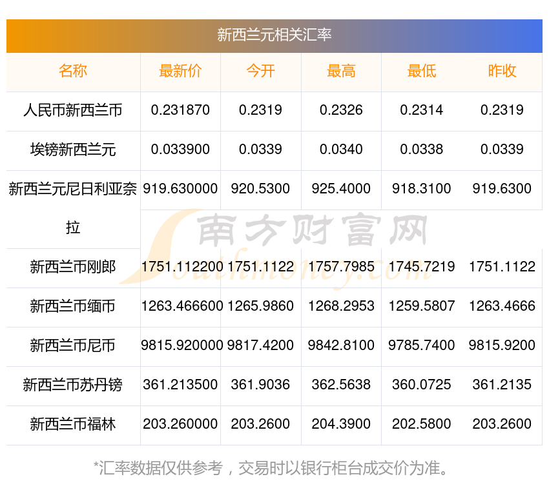Click the 埃镑新西兰元 row name

[x=73, y=150]
